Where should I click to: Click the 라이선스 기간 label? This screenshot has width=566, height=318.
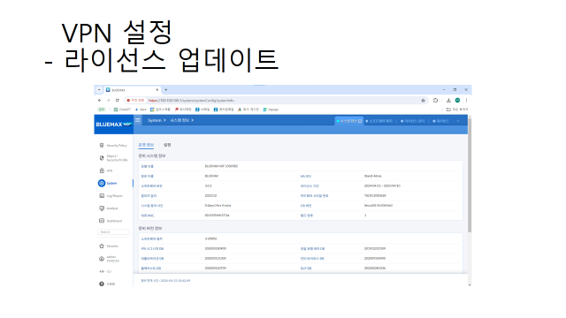pos(310,186)
